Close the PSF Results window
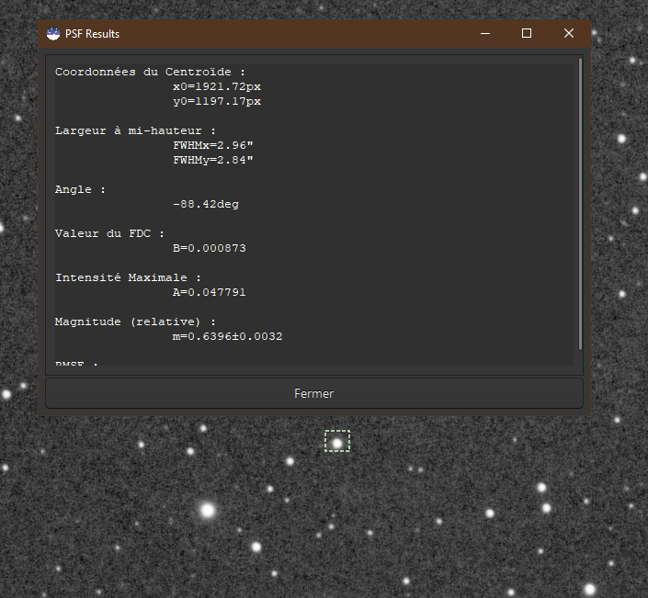 (569, 33)
